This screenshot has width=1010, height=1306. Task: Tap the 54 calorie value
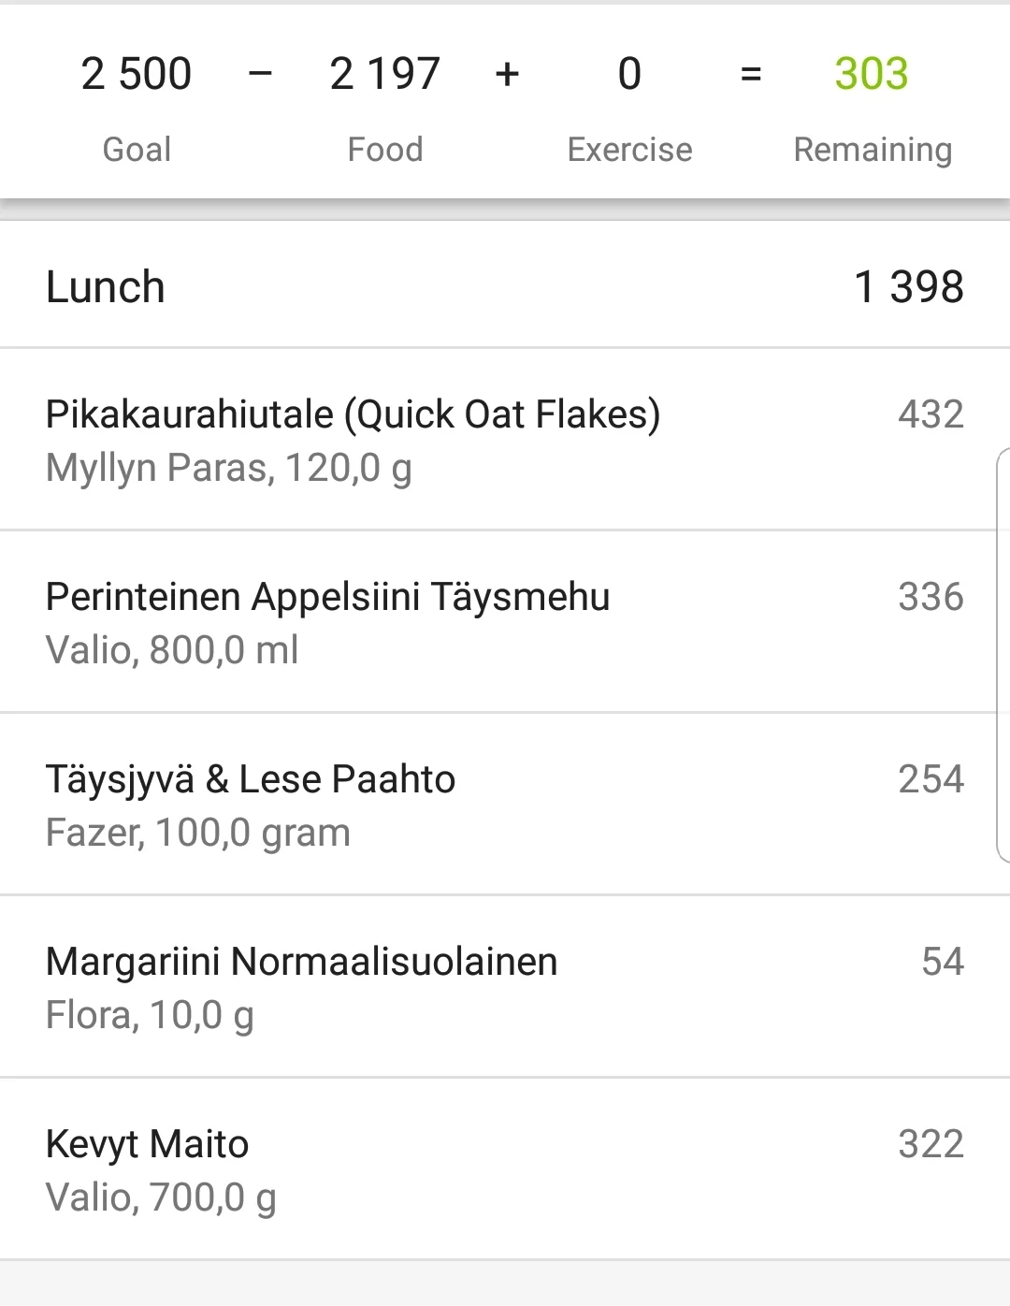coord(942,962)
